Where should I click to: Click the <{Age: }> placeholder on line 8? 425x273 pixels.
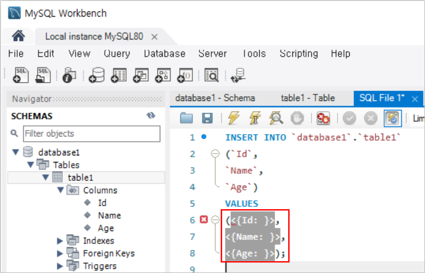tap(250, 253)
